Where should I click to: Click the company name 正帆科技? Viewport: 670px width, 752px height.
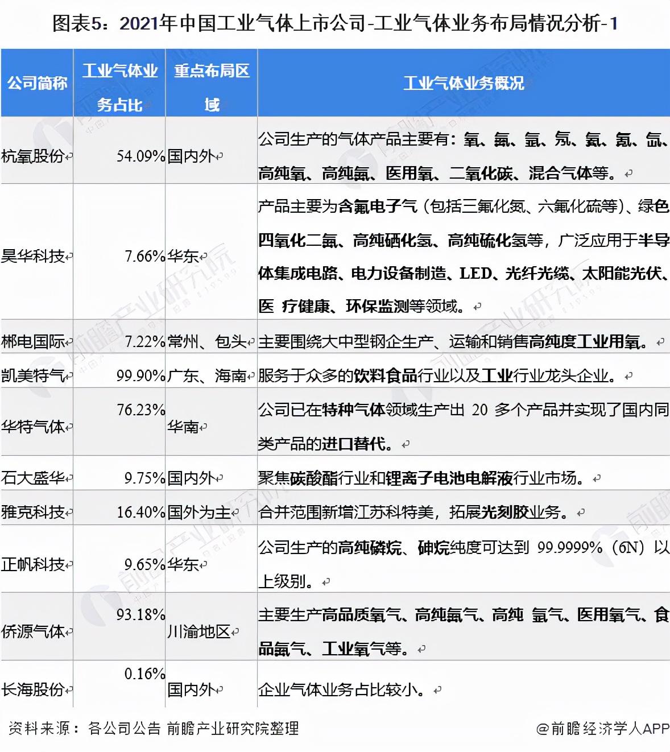33,564
